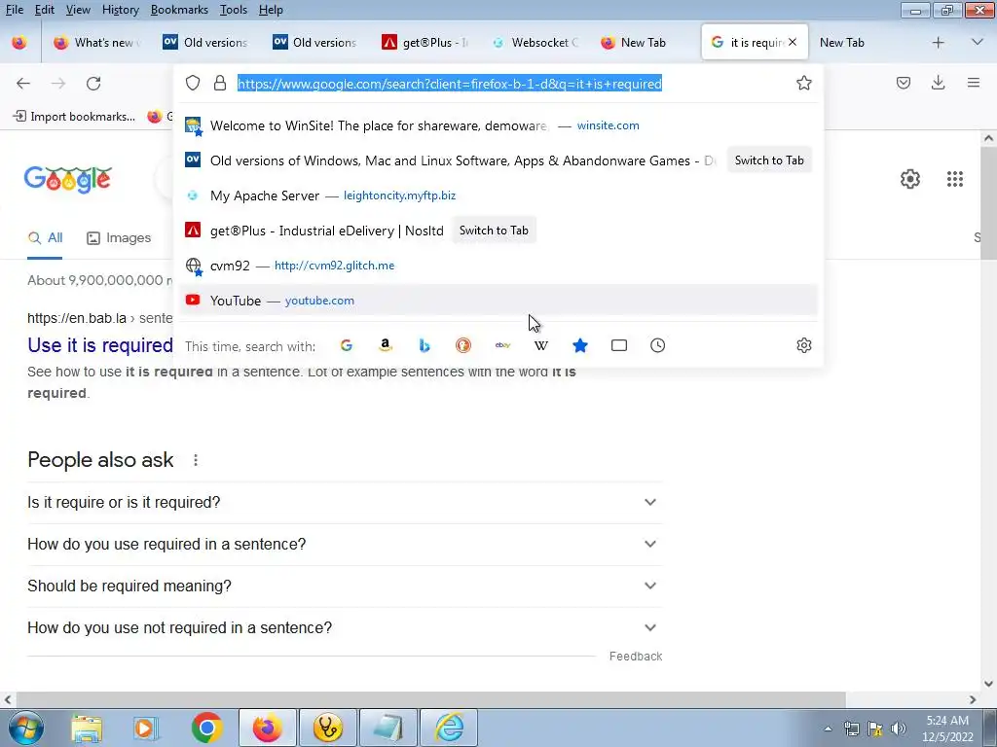997x747 pixels.
Task: Open the Bookmarks menu
Action: coord(179,10)
